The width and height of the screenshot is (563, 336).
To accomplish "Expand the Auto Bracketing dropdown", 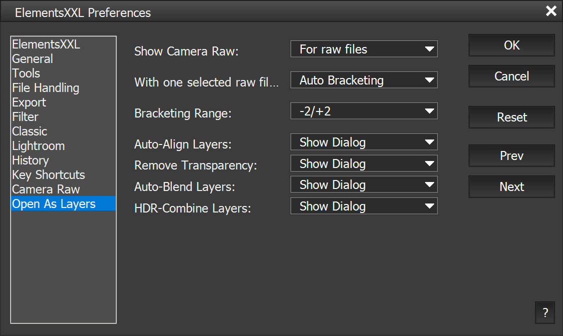I will click(x=364, y=80).
